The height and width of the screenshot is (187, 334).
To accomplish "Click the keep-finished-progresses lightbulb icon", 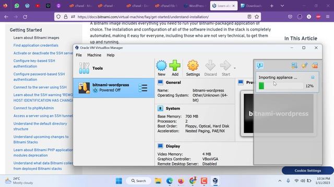I will point(305,65).
